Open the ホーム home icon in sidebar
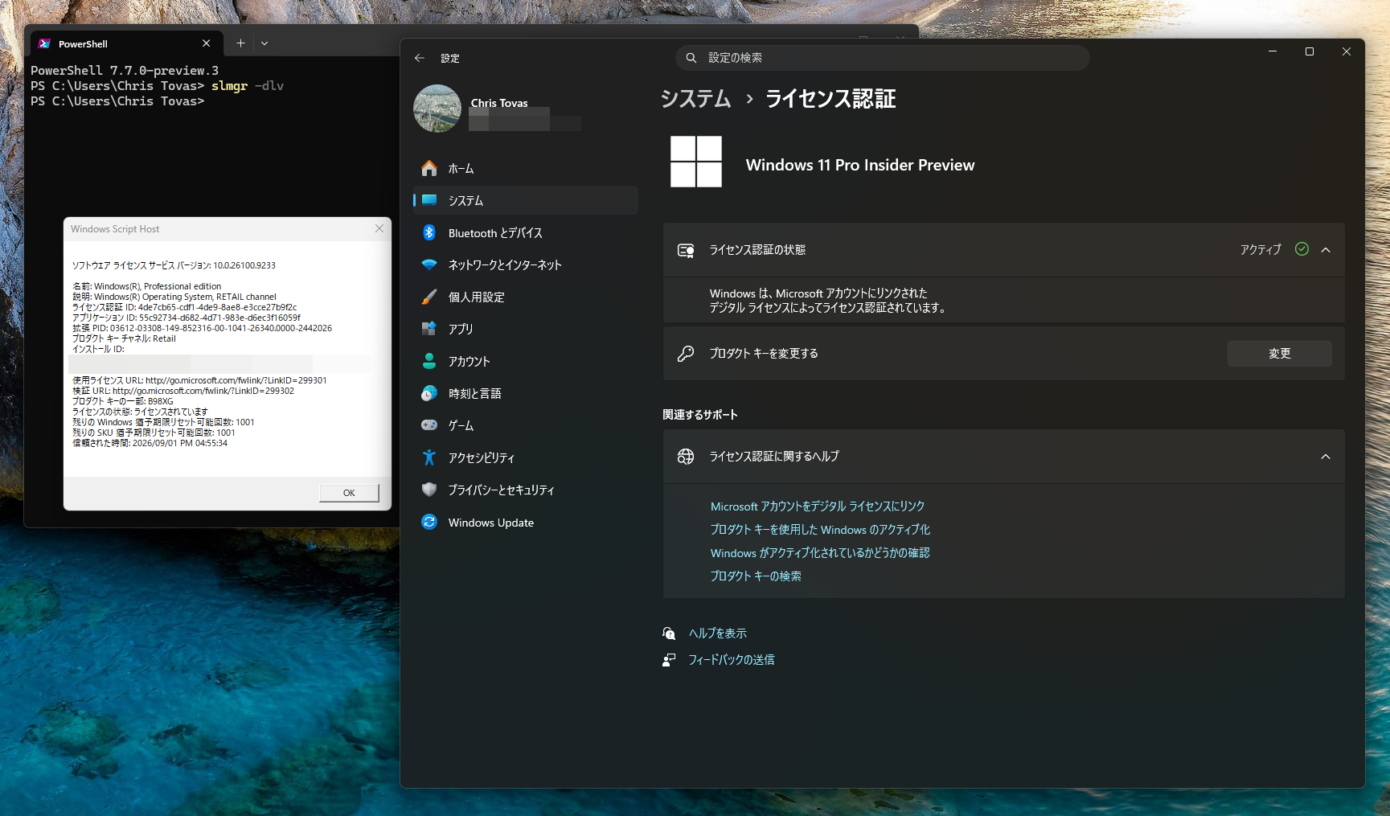1390x816 pixels. (x=429, y=168)
